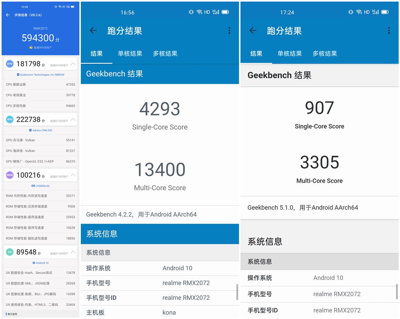Viewport: 400px width, 319px height.
Task: Tap the CPU badge icon in AnTuTu
Action: [x=10, y=64]
